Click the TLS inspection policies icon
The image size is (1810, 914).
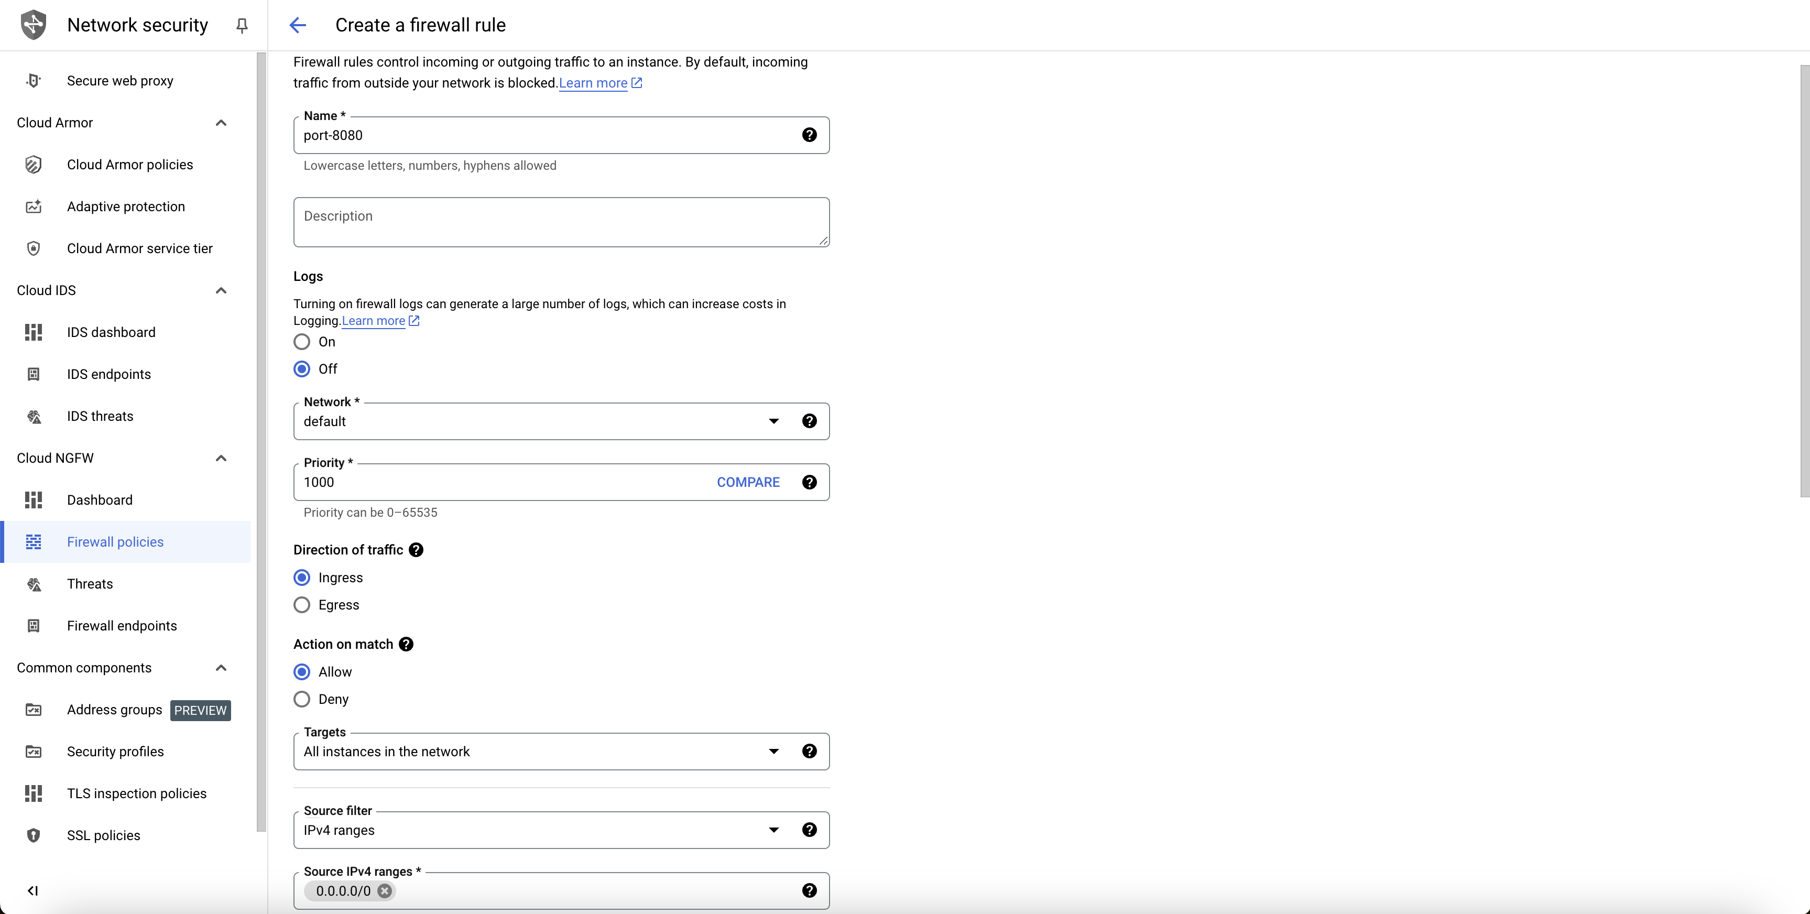pyautogui.click(x=31, y=793)
